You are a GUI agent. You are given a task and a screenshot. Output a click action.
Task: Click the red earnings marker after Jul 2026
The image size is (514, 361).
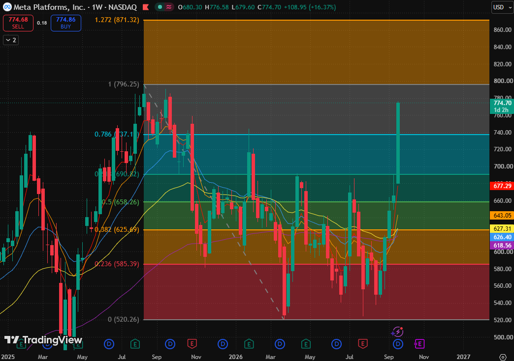[362, 344]
